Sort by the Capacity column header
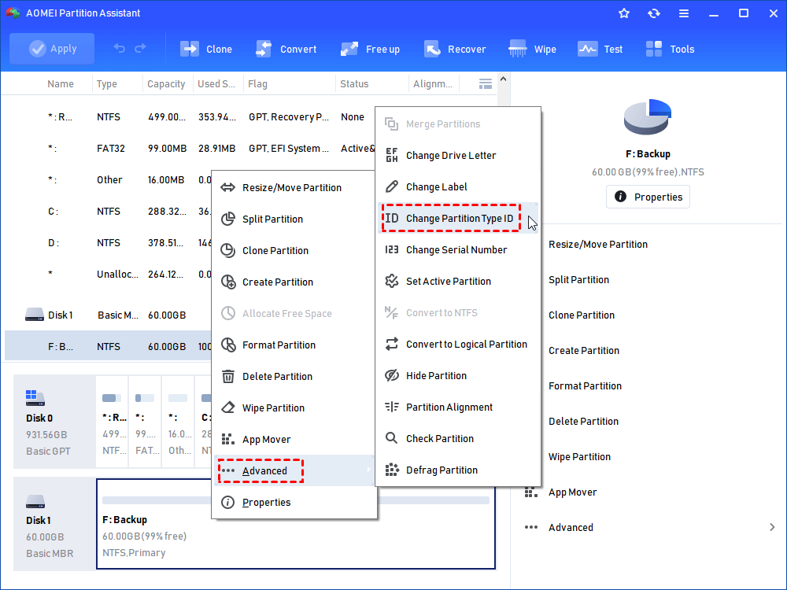 pyautogui.click(x=166, y=84)
